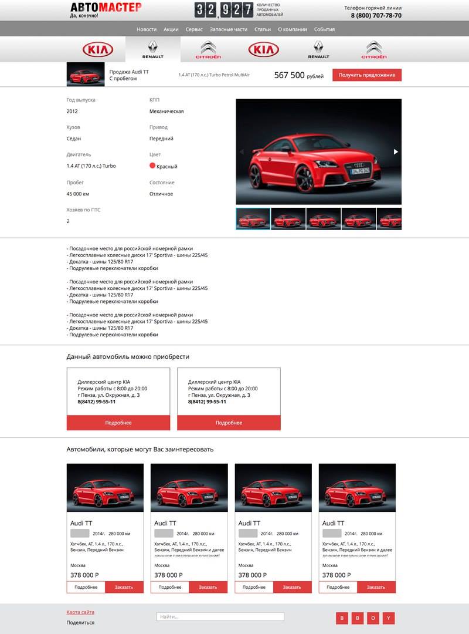Click the Продажа Audi TT title
469x634 pixels.
[x=129, y=72]
